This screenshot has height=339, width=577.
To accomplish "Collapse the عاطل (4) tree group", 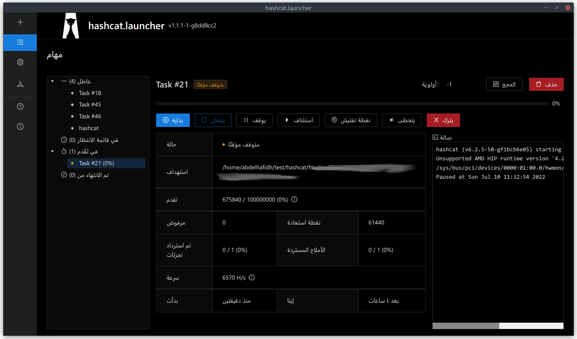I will (52, 81).
